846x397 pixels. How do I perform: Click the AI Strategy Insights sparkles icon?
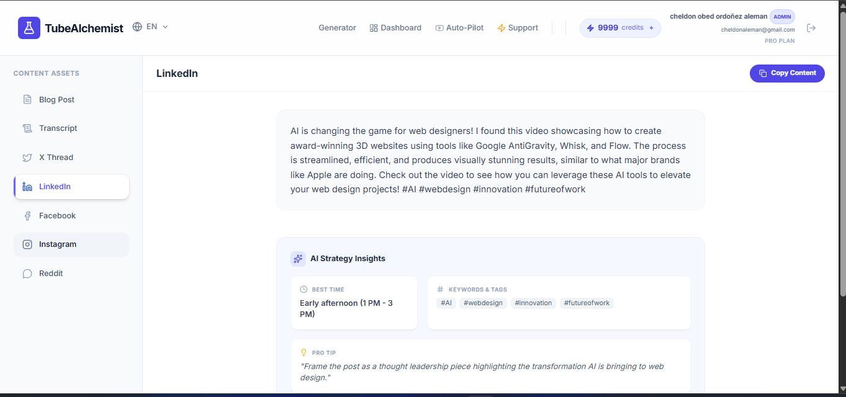tap(298, 258)
